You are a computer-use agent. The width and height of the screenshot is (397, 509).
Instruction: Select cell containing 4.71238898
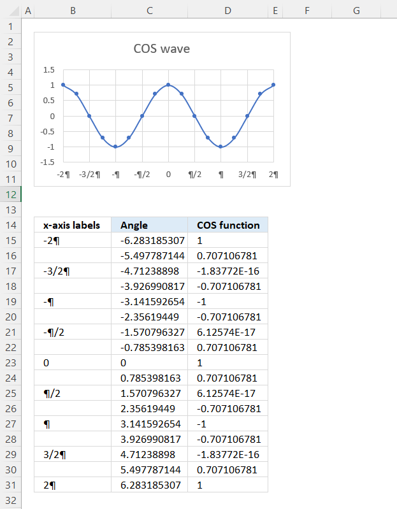[x=149, y=454]
